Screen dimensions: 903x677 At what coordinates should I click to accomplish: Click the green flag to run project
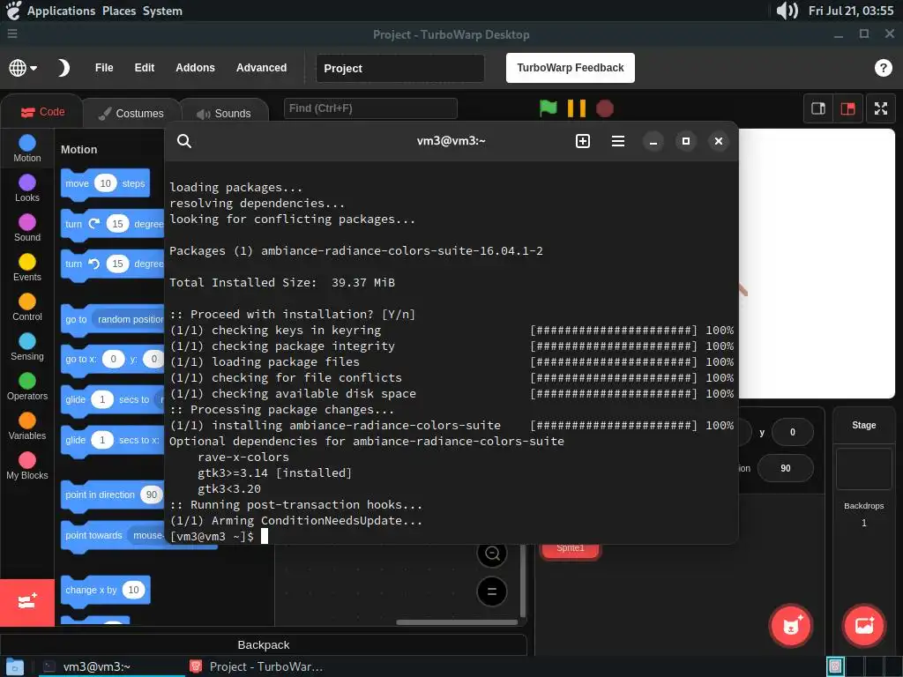click(x=548, y=108)
